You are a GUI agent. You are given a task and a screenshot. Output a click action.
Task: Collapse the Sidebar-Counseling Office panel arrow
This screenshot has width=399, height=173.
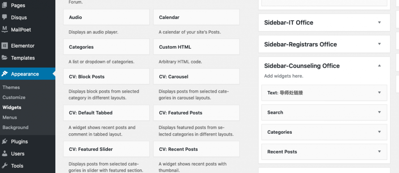(379, 66)
